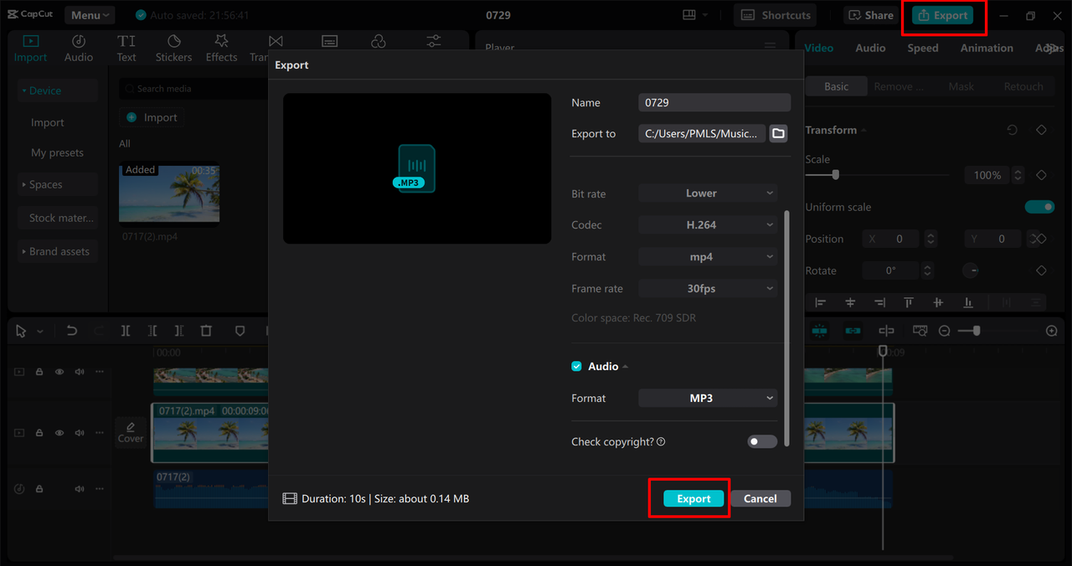Click the Rotate dial control

(971, 270)
